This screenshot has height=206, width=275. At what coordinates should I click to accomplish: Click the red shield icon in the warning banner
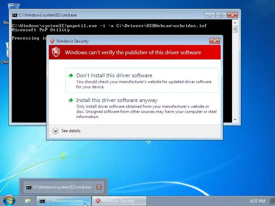56,52
